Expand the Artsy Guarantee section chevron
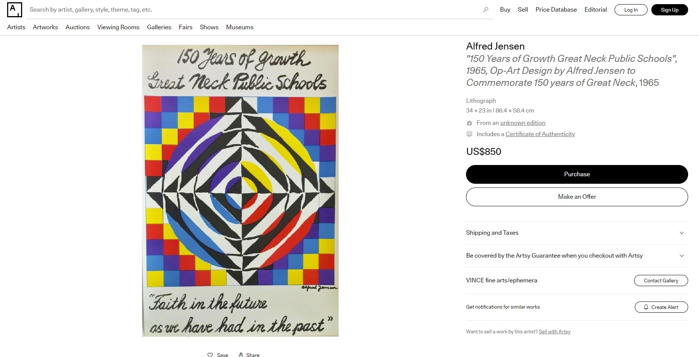 [x=682, y=256]
